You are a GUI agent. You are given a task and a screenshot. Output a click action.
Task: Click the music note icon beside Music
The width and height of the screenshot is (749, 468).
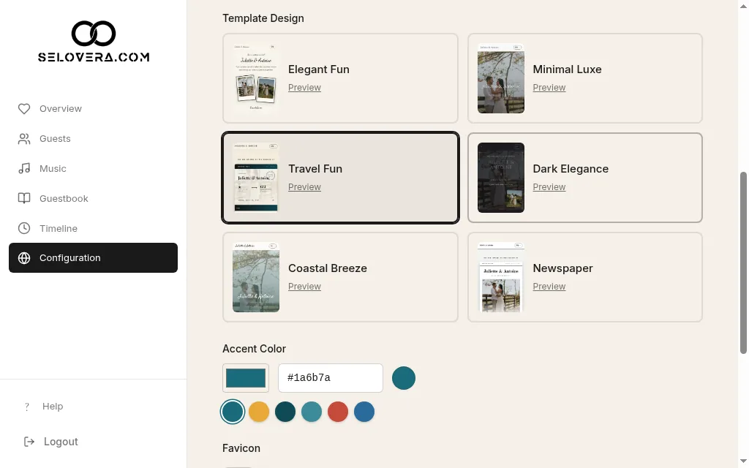coord(24,169)
